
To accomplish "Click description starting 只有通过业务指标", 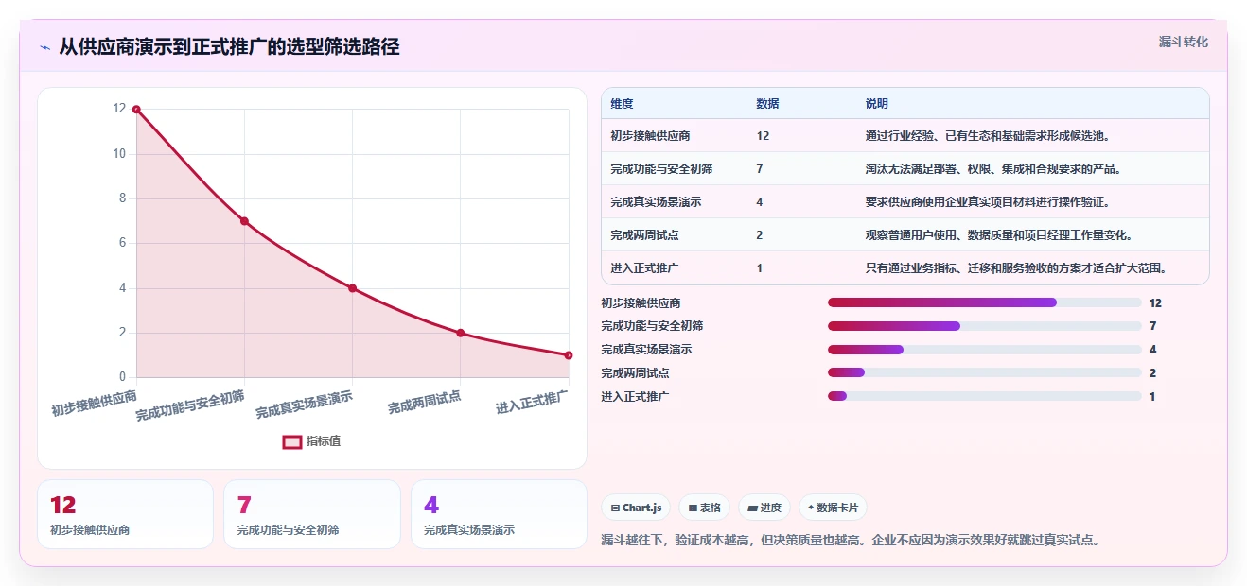I will (1016, 268).
